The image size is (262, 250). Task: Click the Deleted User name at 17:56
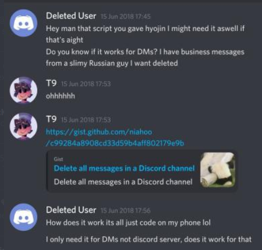click(x=71, y=210)
